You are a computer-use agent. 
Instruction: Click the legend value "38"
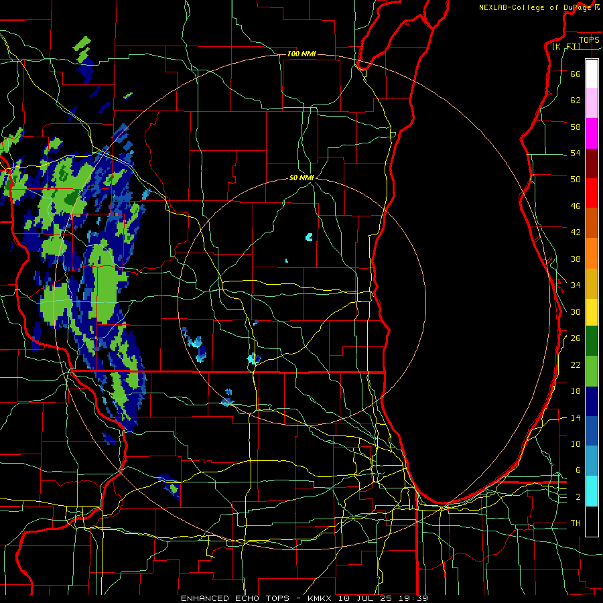[x=576, y=259]
